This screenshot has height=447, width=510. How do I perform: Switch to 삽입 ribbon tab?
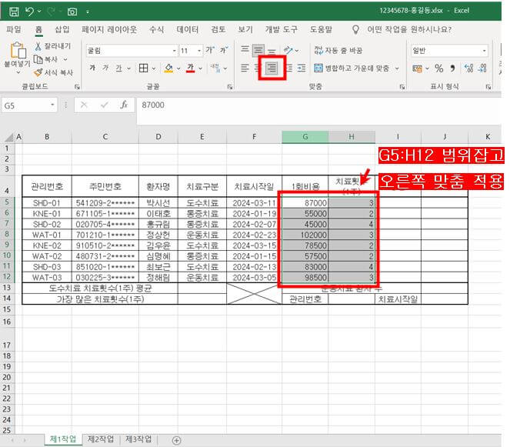(62, 29)
